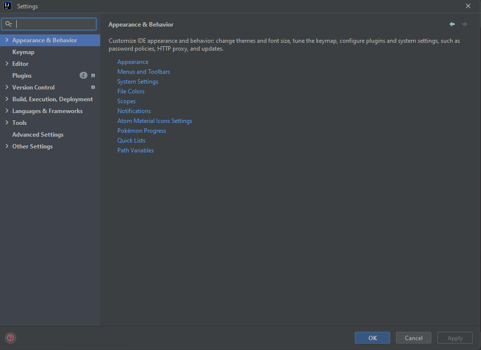Open the Notifications link
Screen dimensions: 481x350
[134, 111]
